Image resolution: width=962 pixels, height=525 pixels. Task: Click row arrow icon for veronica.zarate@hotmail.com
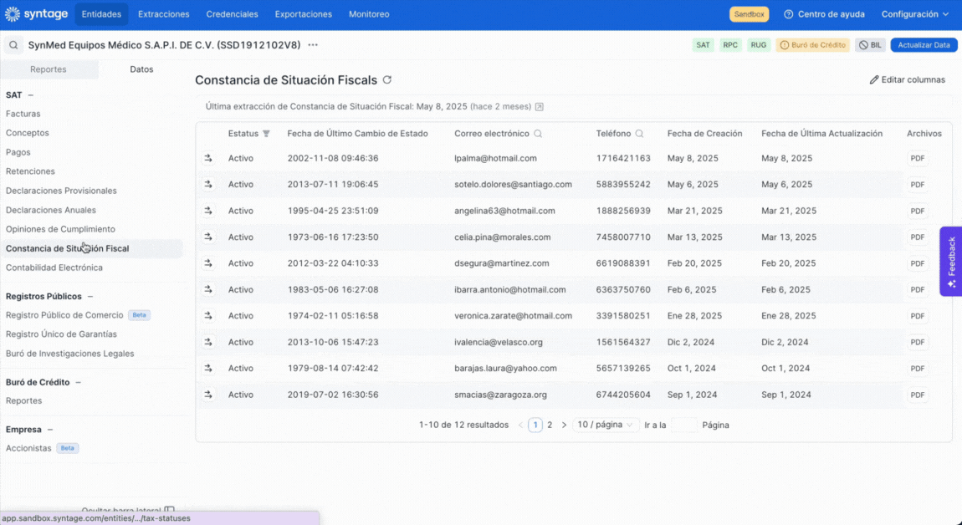click(208, 316)
